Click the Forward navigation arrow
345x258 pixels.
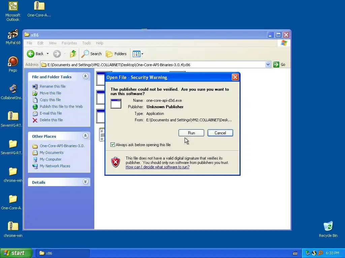[x=57, y=54]
